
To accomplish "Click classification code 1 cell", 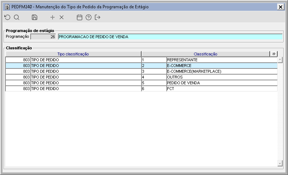I will pos(154,60).
